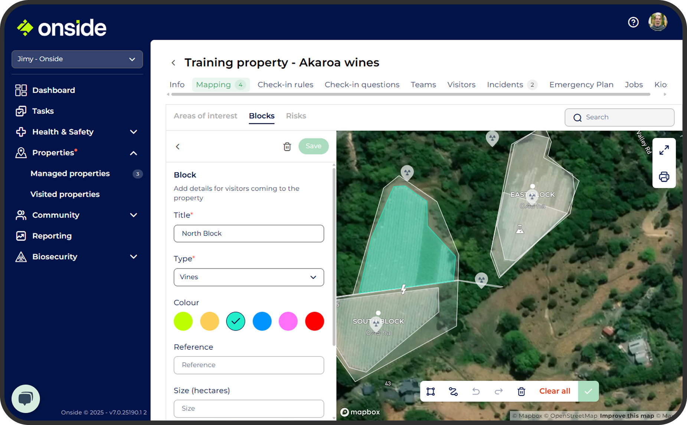Delete the block using trash icon above Save
The height and width of the screenshot is (425, 687).
pyautogui.click(x=287, y=146)
